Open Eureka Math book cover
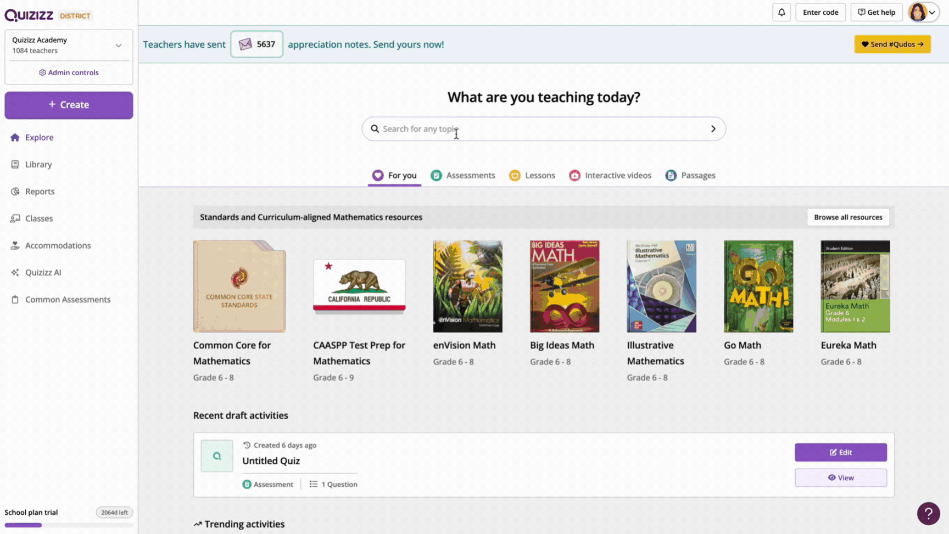 [855, 286]
